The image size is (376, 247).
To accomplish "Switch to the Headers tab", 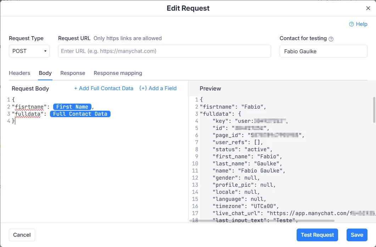I will tap(19, 73).
